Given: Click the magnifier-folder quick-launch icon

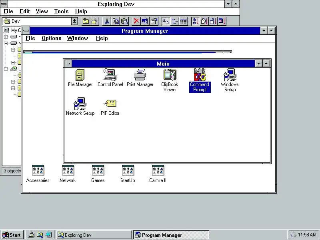Looking at the screenshot, I should tap(40, 235).
